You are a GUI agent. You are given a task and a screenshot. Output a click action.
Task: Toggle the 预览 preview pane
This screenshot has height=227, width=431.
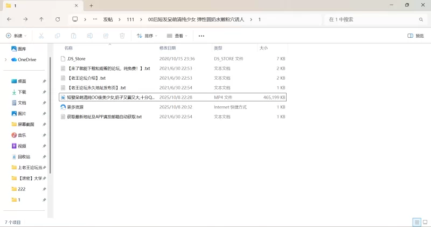click(x=415, y=36)
